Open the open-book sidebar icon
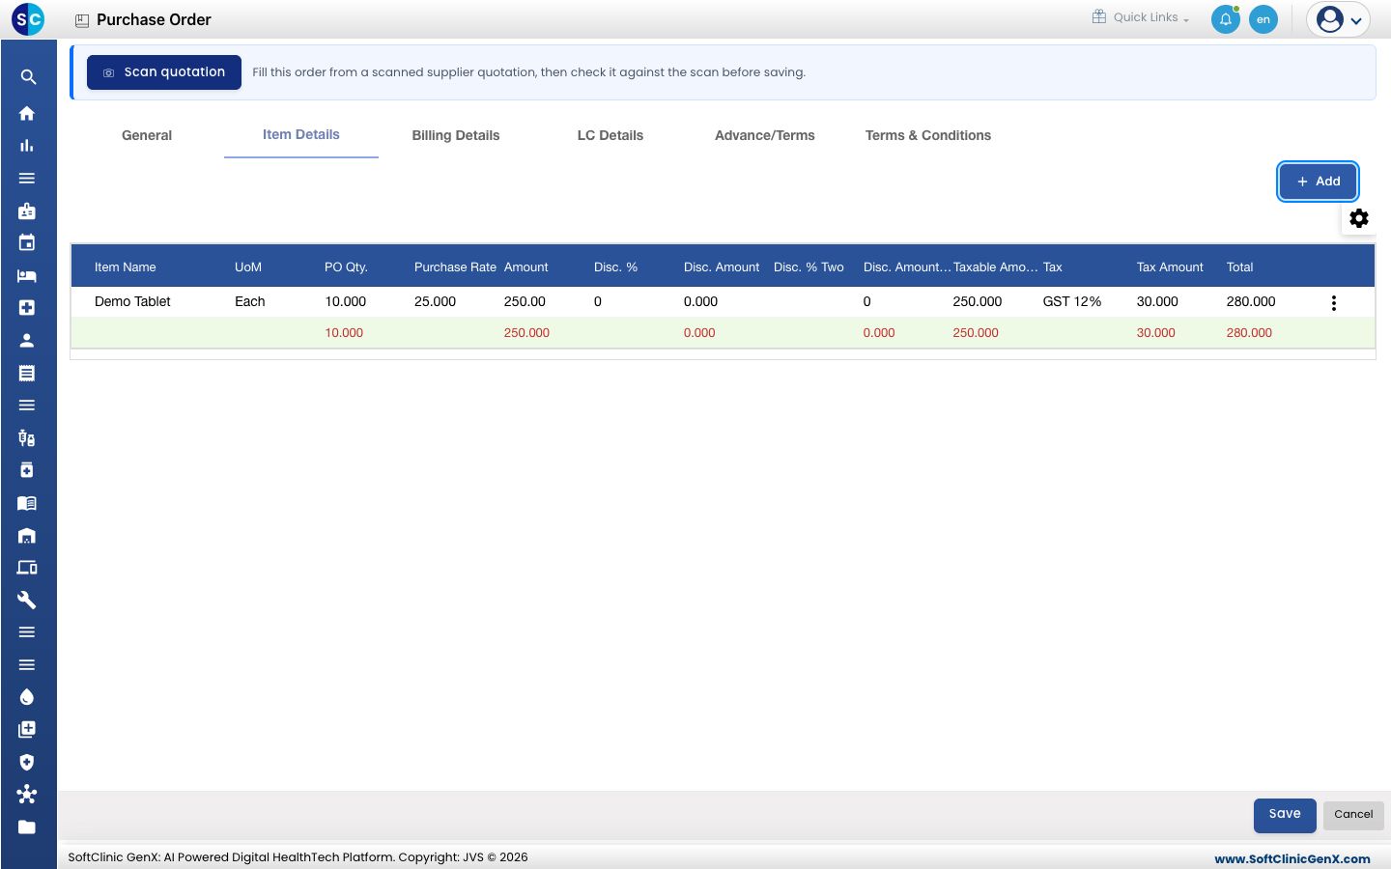 [27, 503]
